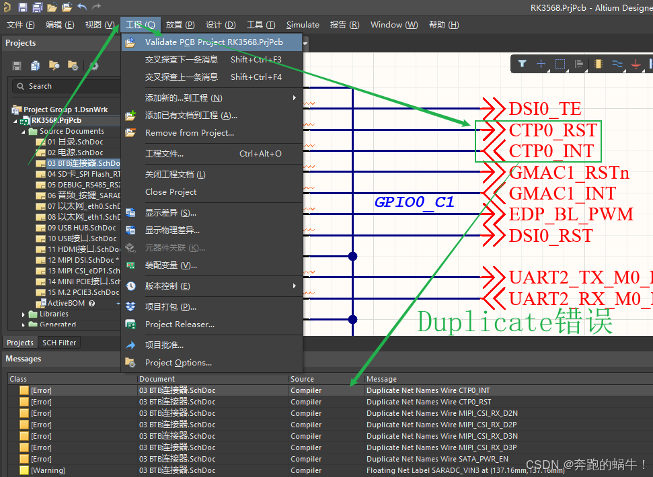The height and width of the screenshot is (477, 653).
Task: Select the selection filter funnel tool
Action: tap(522, 64)
